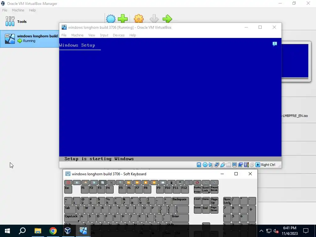
Task: Open the Help menu in VM window
Action: [x=133, y=35]
